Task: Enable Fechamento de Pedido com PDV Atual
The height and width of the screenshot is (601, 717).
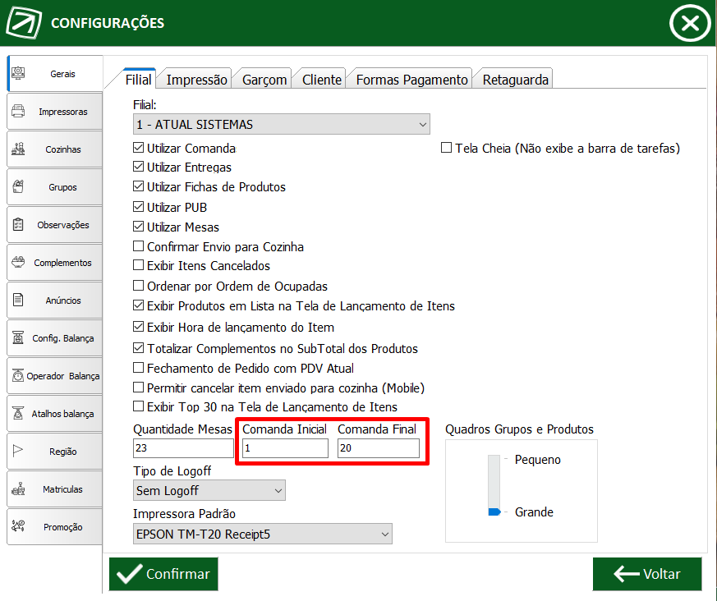Action: pos(138,368)
